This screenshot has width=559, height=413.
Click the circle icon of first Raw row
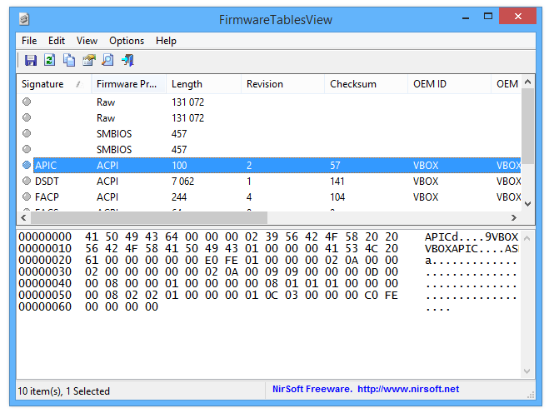(x=27, y=102)
